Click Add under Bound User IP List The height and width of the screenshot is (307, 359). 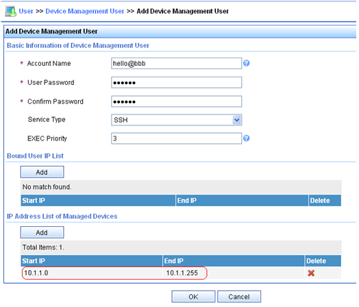pos(42,172)
